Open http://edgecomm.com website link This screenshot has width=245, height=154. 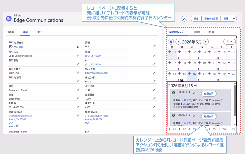coord(96,73)
